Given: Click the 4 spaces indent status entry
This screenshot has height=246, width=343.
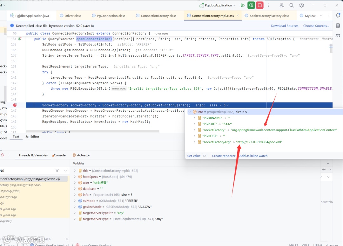Looking at the screenshot, I should (x=332, y=245).
